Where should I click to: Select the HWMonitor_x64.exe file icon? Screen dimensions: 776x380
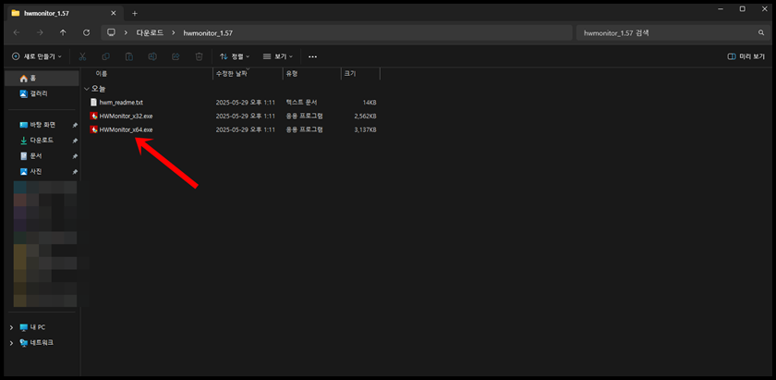click(x=93, y=129)
